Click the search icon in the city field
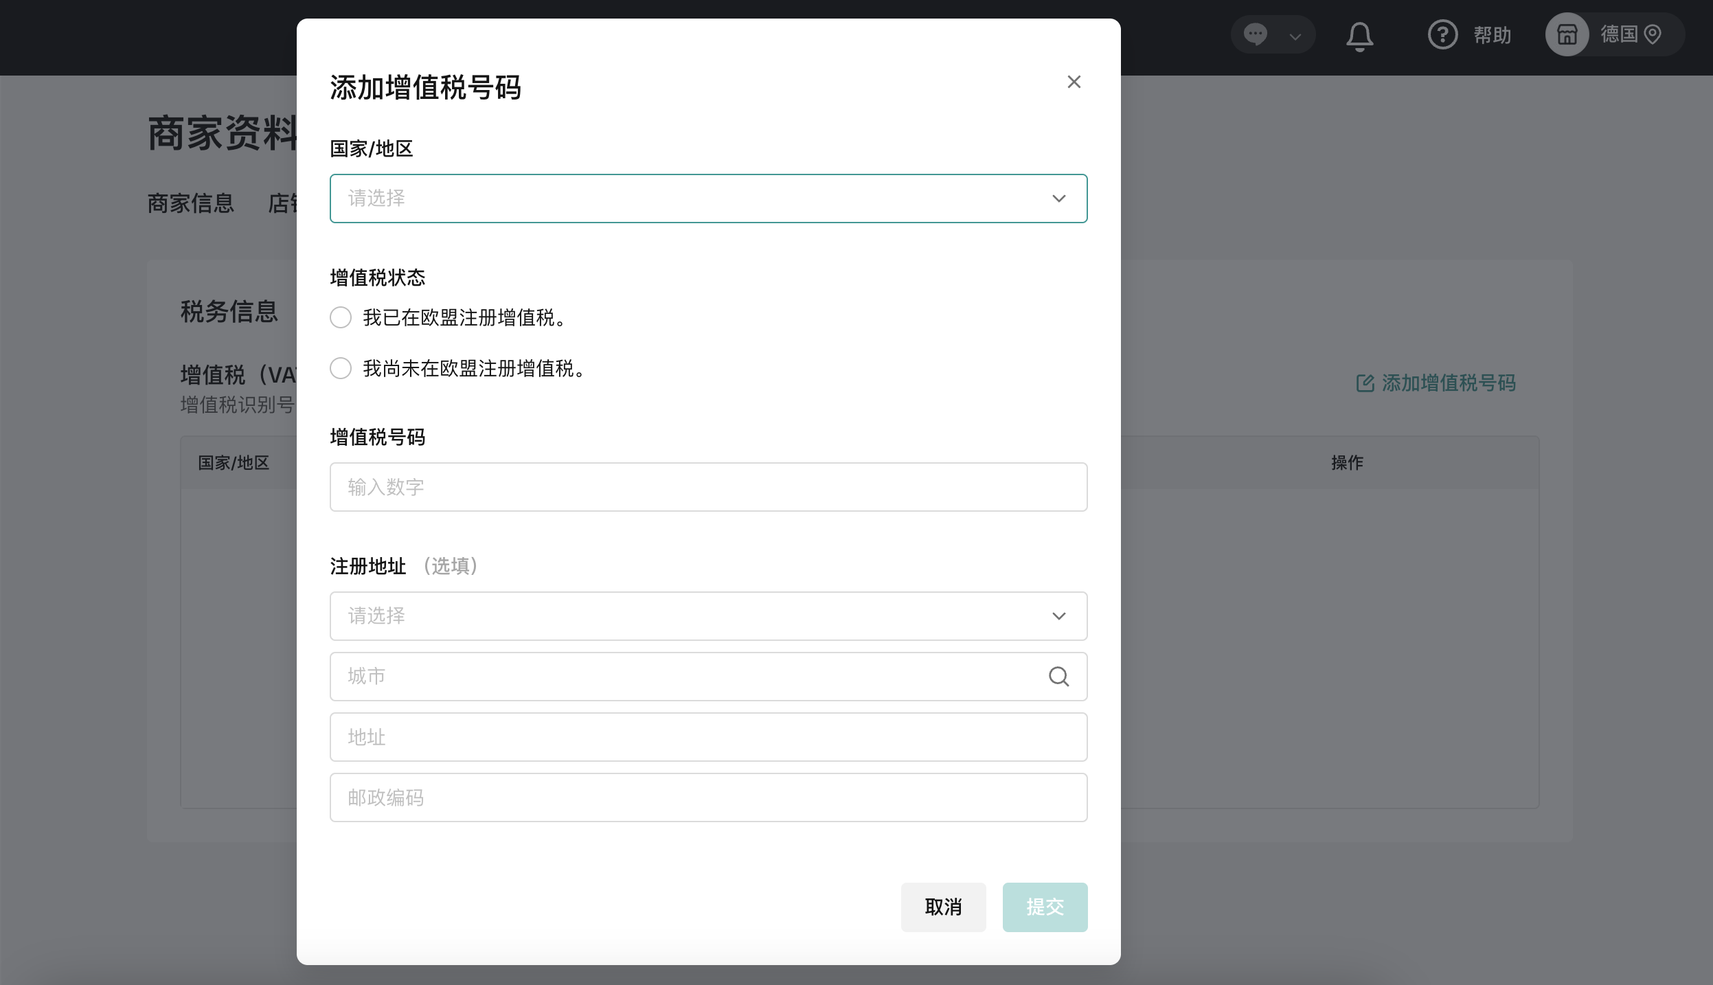Image resolution: width=1713 pixels, height=985 pixels. click(1058, 677)
